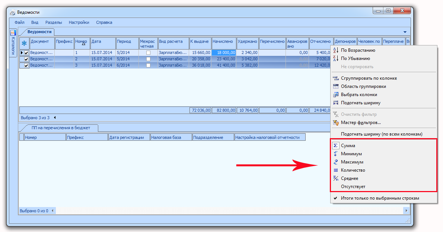Click the Начислено column header
This screenshot has height=232, width=443.
(x=224, y=44)
